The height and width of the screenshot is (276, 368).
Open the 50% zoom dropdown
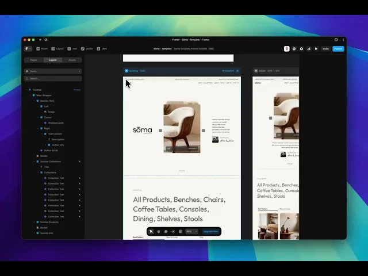191,232
